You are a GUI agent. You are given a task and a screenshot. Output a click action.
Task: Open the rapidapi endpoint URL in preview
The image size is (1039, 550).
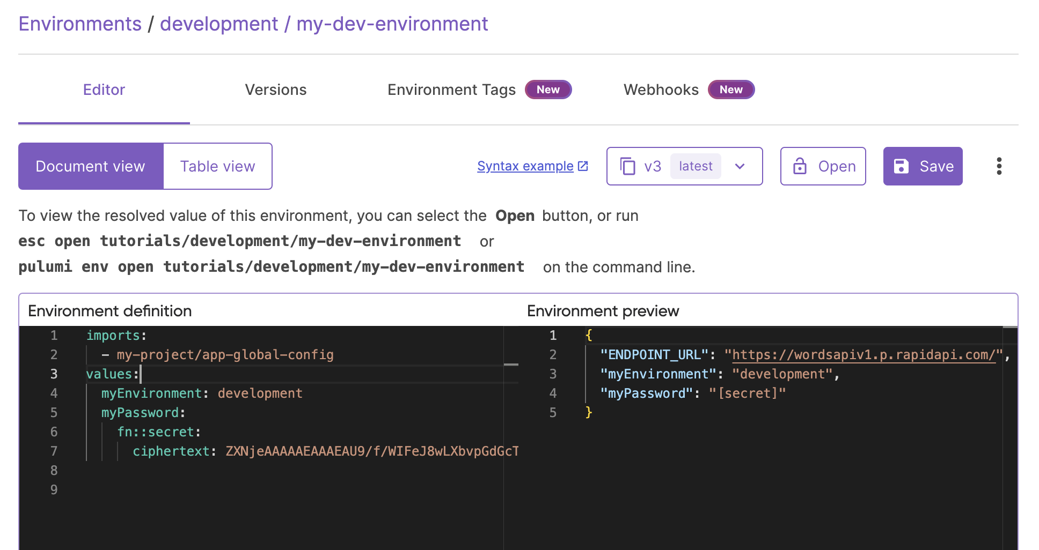click(x=864, y=355)
